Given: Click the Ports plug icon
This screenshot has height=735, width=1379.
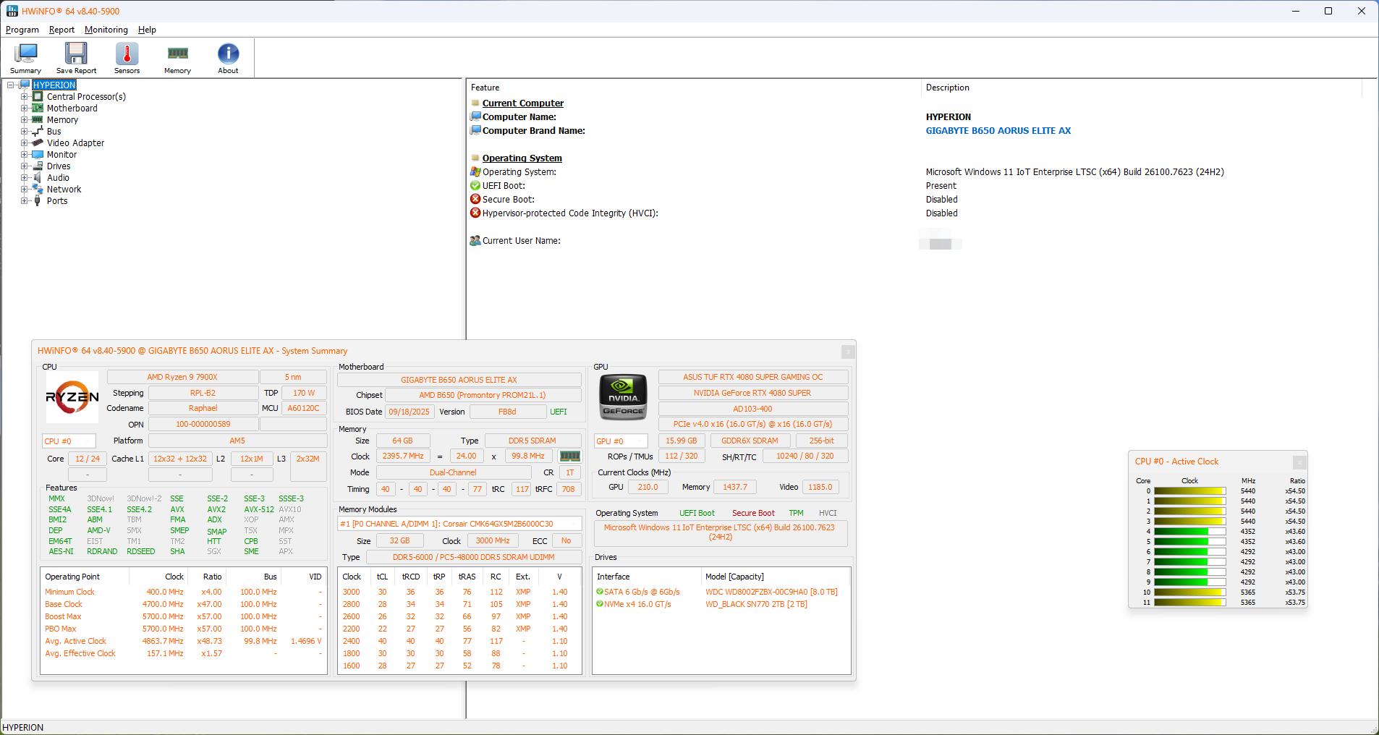Looking at the screenshot, I should tap(38, 200).
